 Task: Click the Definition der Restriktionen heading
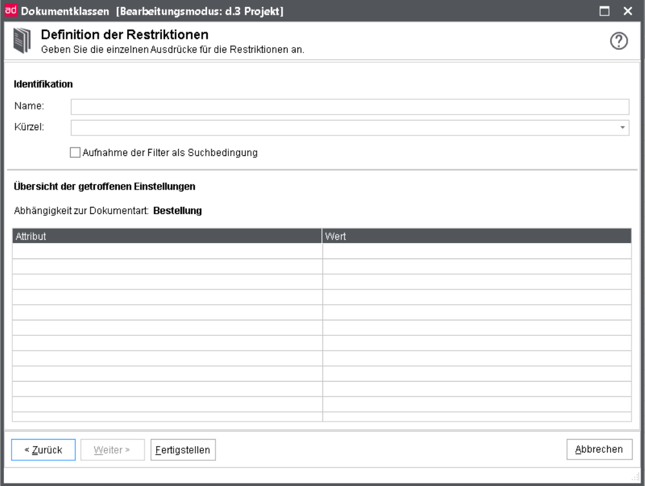coord(124,35)
